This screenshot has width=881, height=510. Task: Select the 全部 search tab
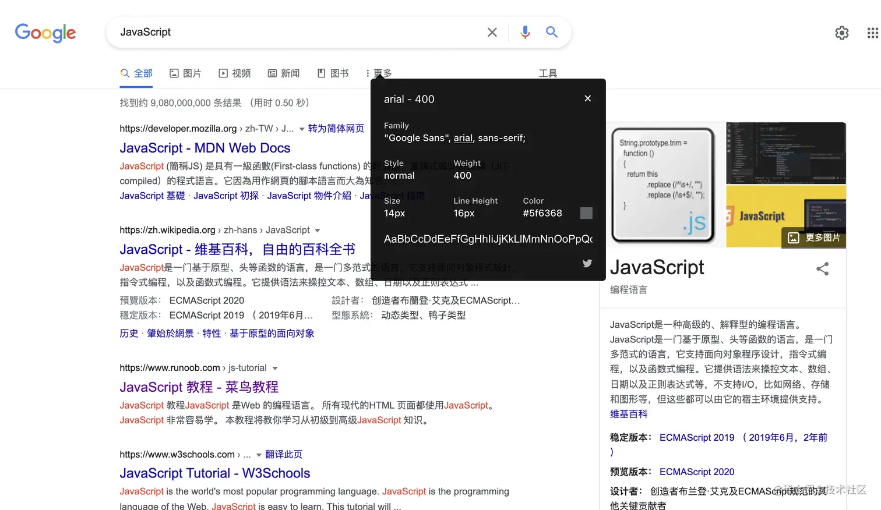136,73
